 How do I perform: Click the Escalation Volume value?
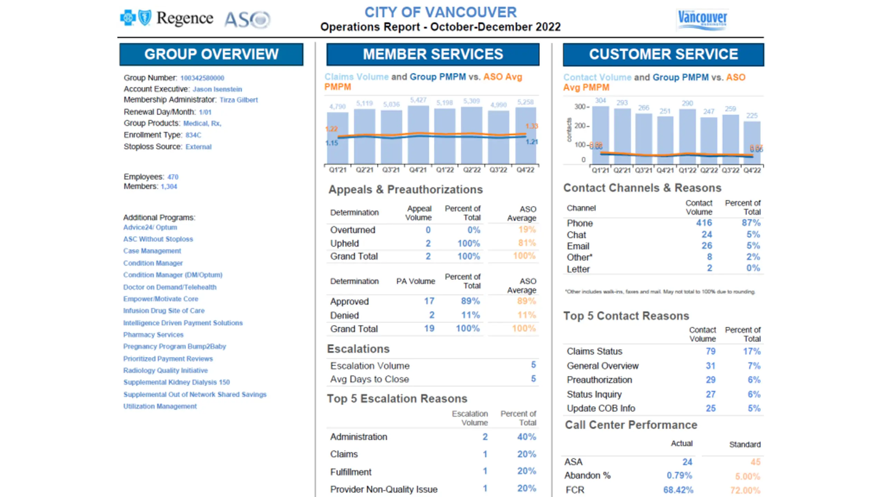pyautogui.click(x=533, y=365)
